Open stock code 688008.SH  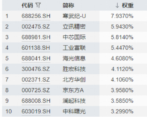point(36,101)
